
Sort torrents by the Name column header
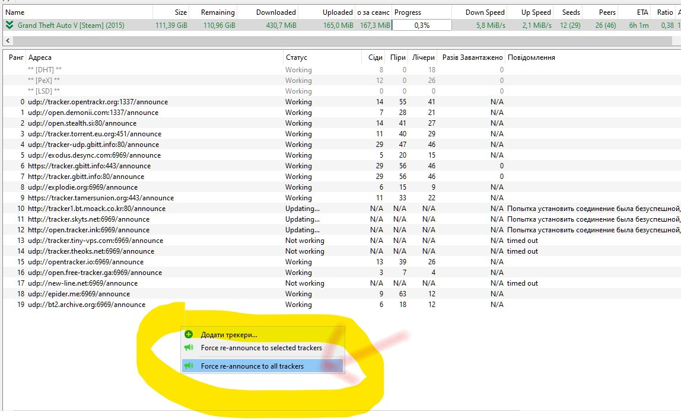tap(15, 12)
